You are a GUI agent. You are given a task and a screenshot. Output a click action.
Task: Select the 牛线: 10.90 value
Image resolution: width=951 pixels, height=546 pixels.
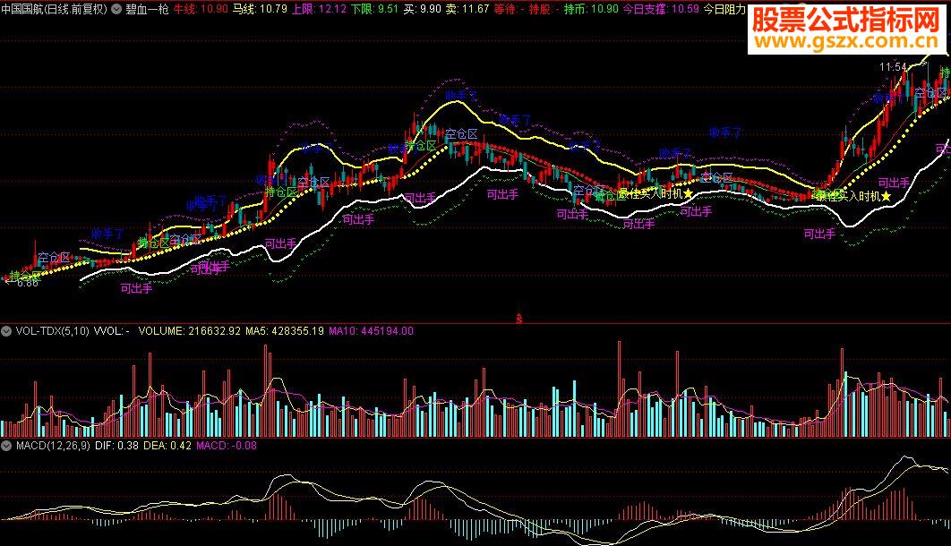201,9
